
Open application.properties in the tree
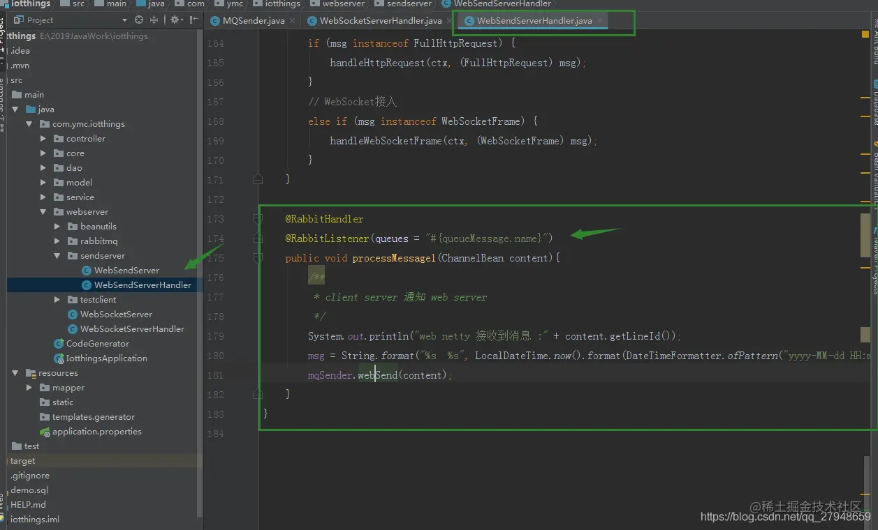tap(97, 432)
